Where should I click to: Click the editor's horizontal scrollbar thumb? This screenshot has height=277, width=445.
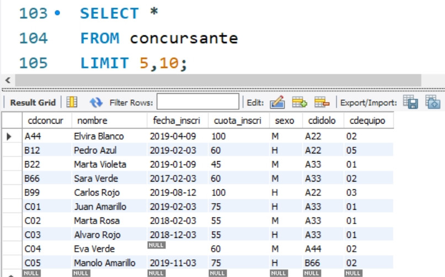click(x=218, y=81)
